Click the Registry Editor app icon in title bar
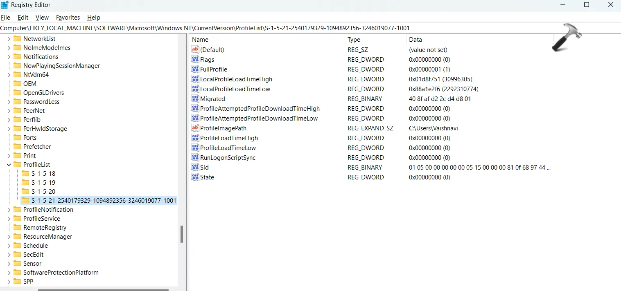The image size is (621, 291). tap(5, 5)
